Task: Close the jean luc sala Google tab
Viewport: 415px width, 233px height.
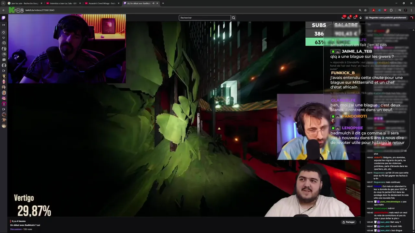Action: [41, 3]
